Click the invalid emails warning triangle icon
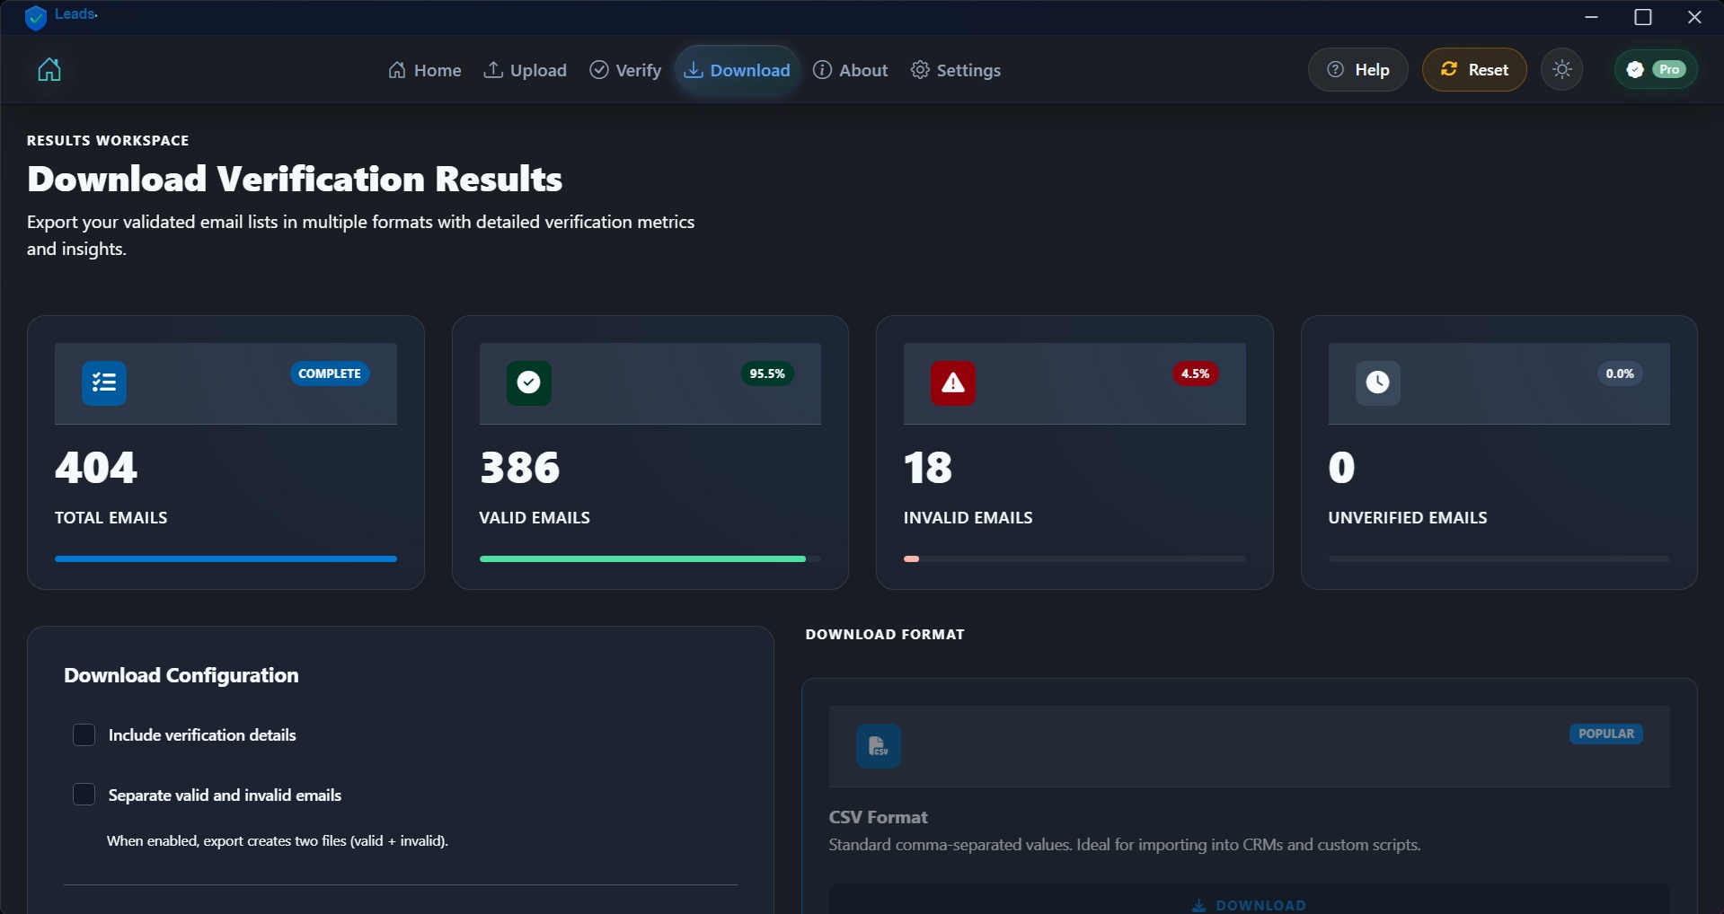Screen dimensions: 1724x914 pos(953,383)
